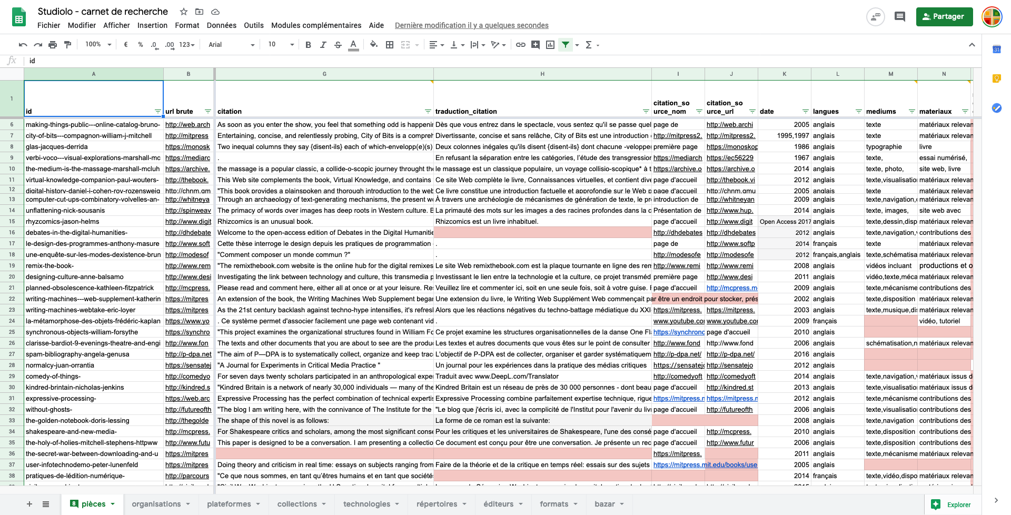Open text color picker
The width and height of the screenshot is (1011, 515).
[x=353, y=45]
